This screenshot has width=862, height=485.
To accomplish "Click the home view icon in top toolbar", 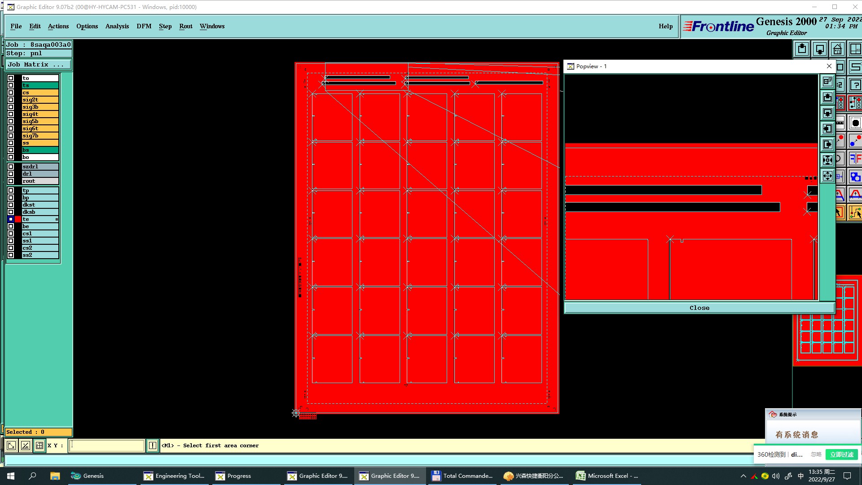I will [x=837, y=49].
